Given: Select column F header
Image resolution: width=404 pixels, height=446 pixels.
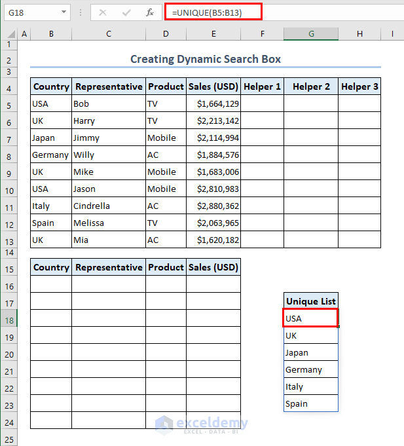Looking at the screenshot, I should [x=262, y=34].
